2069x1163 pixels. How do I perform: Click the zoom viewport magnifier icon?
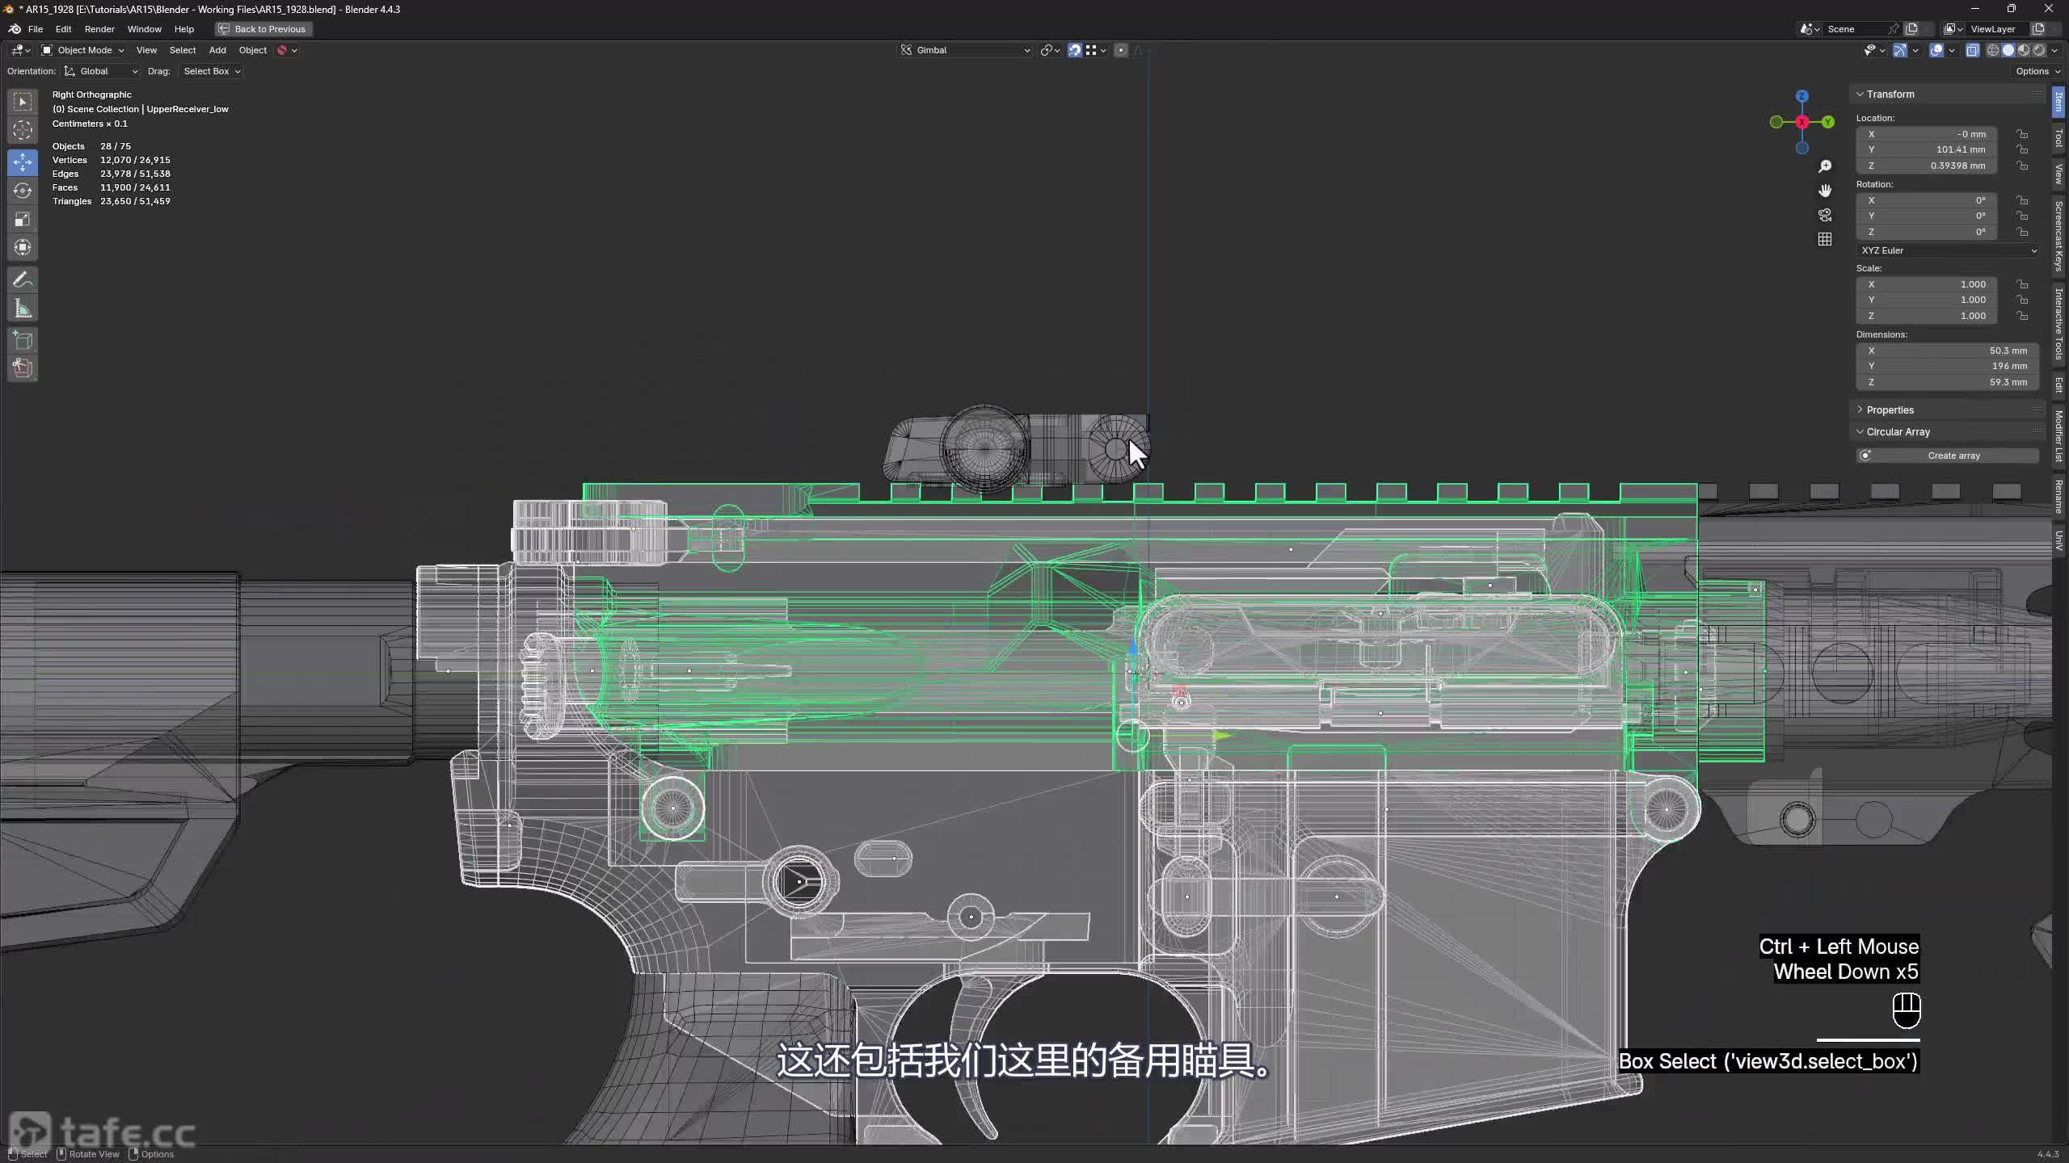pos(1825,166)
